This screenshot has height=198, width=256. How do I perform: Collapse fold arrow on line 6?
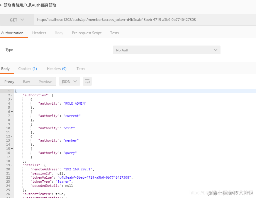pyautogui.click(x=12, y=112)
